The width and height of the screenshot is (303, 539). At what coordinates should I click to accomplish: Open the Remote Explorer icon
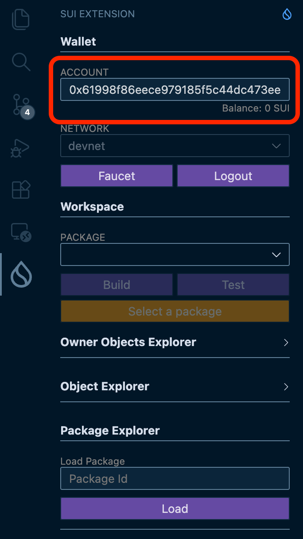click(21, 231)
